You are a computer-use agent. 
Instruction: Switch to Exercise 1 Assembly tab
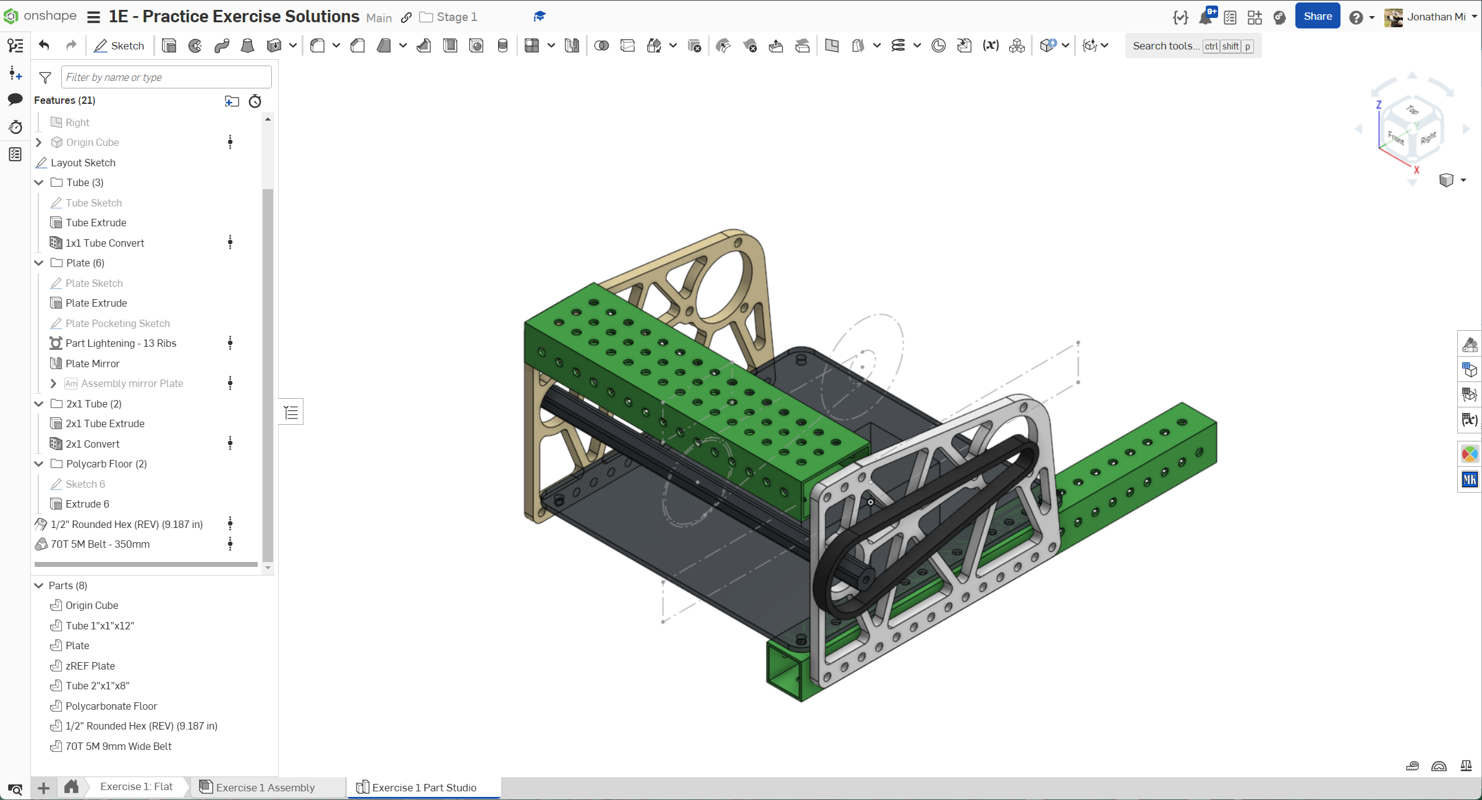click(x=265, y=787)
